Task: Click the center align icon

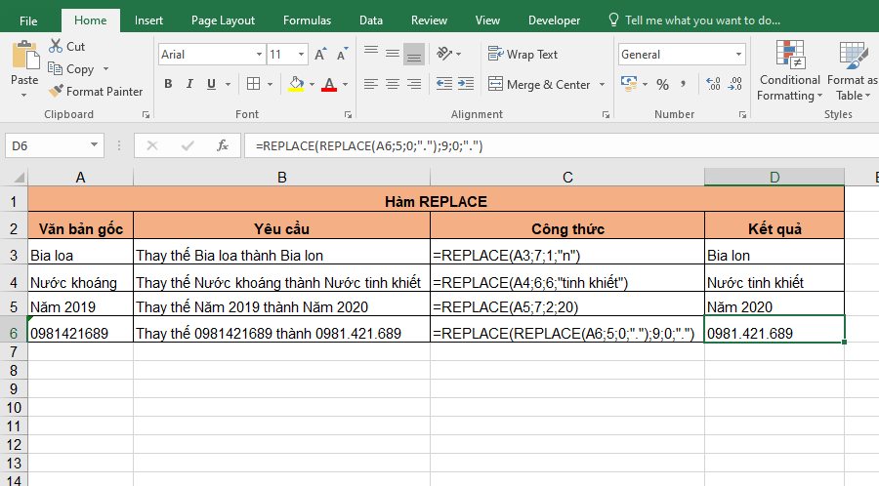Action: [393, 85]
